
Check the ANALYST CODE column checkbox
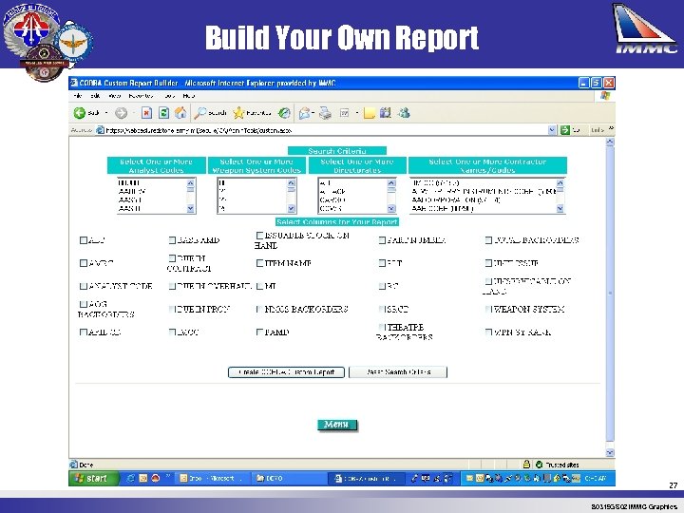pos(84,286)
